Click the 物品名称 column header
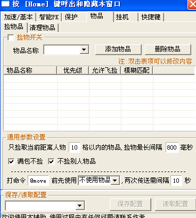This screenshot has width=196, height=218. [30, 71]
